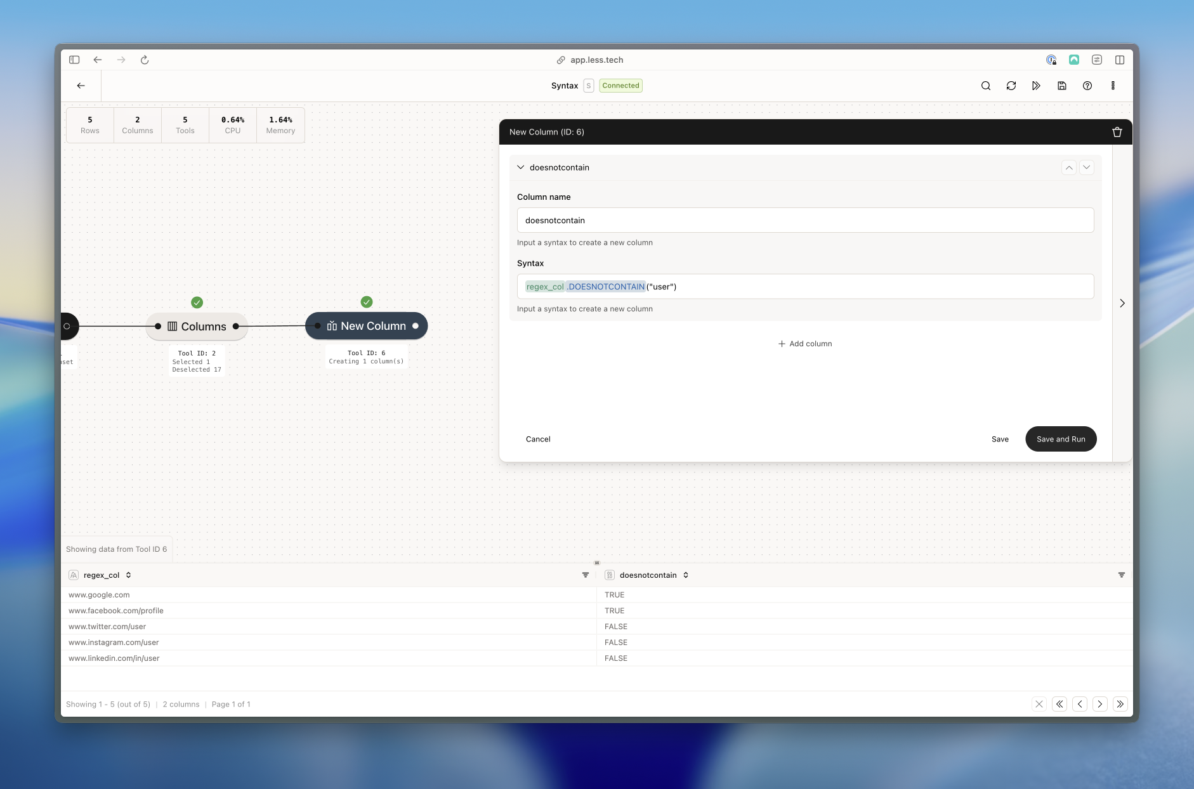
Task: Go to the next results page
Action: pos(1100,704)
